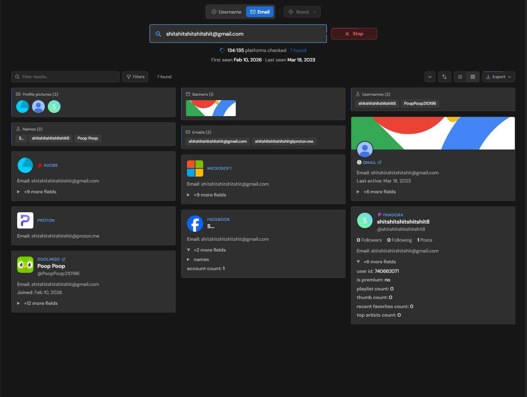Click the Facebook logo icon
Screen dimensions: 527x397
[195, 224]
